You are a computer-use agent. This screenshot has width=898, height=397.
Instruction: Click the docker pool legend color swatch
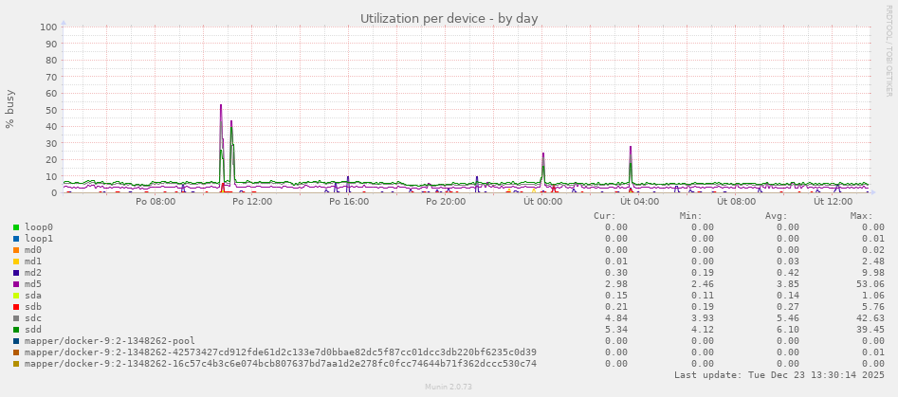pos(16,341)
